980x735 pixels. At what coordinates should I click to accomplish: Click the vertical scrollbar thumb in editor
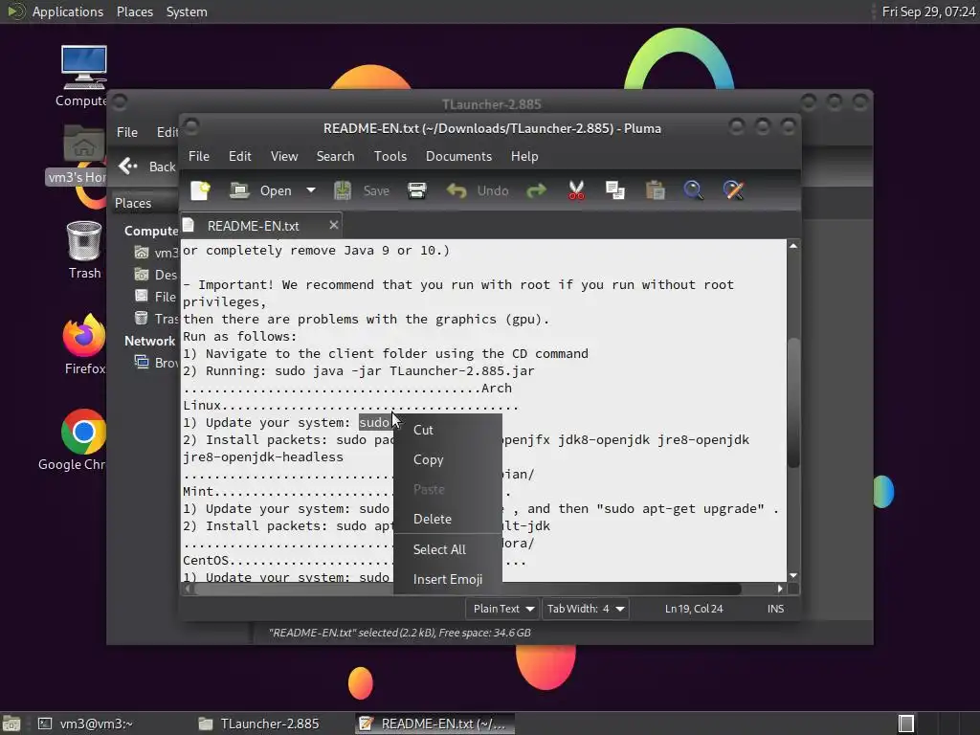793,403
